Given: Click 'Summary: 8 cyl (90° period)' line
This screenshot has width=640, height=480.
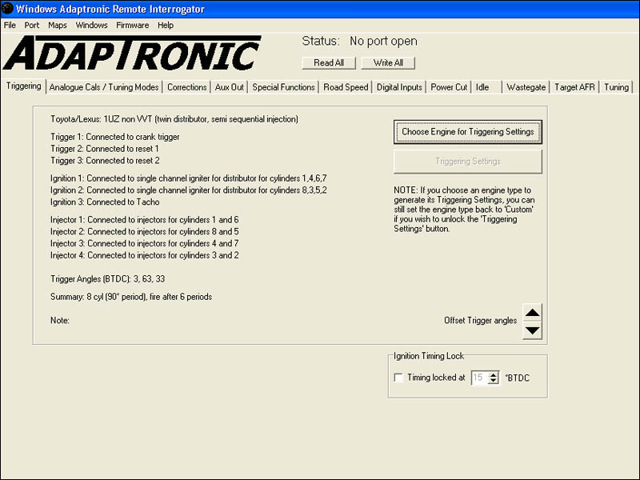Looking at the screenshot, I should coord(131,297).
